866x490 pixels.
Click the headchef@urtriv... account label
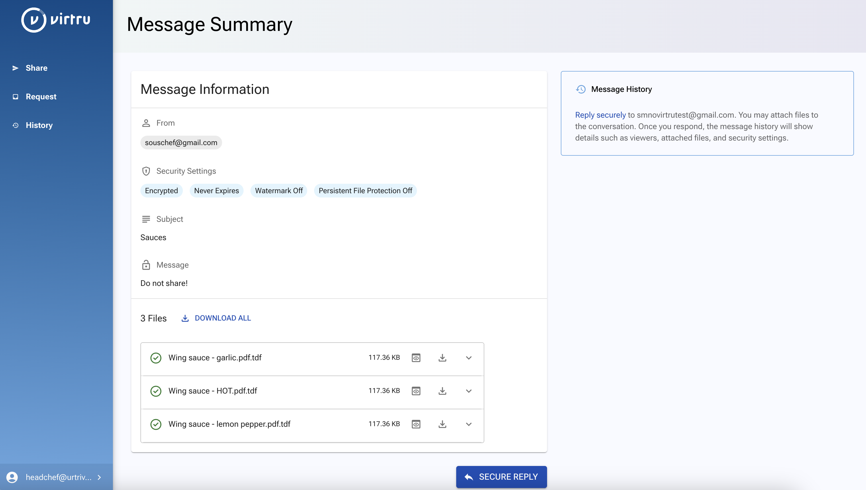(x=59, y=477)
